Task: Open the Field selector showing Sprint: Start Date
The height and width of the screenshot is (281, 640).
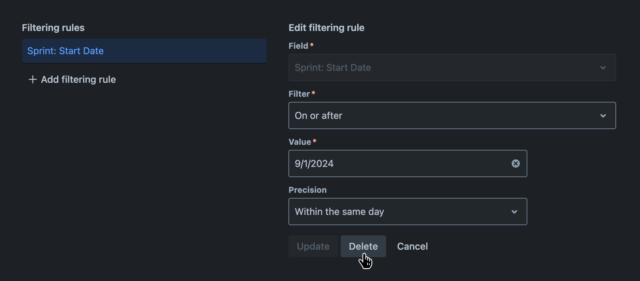Action: 452,67
